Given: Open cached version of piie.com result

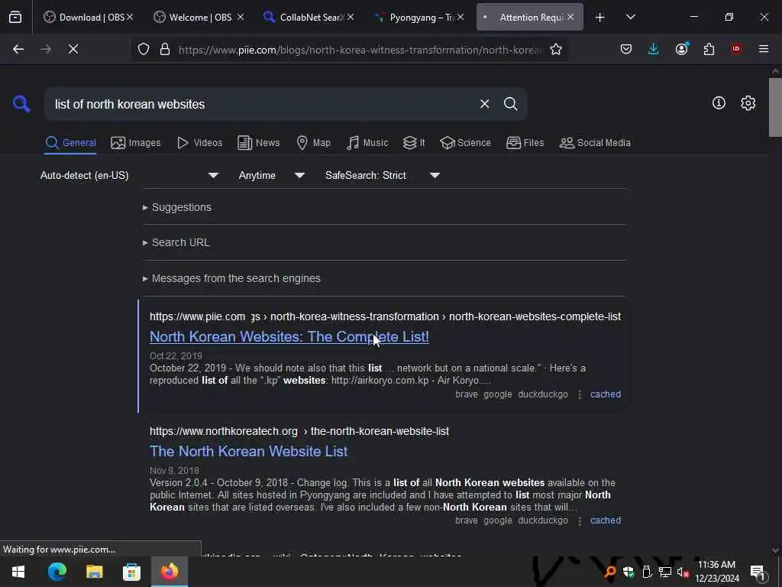Looking at the screenshot, I should point(606,394).
